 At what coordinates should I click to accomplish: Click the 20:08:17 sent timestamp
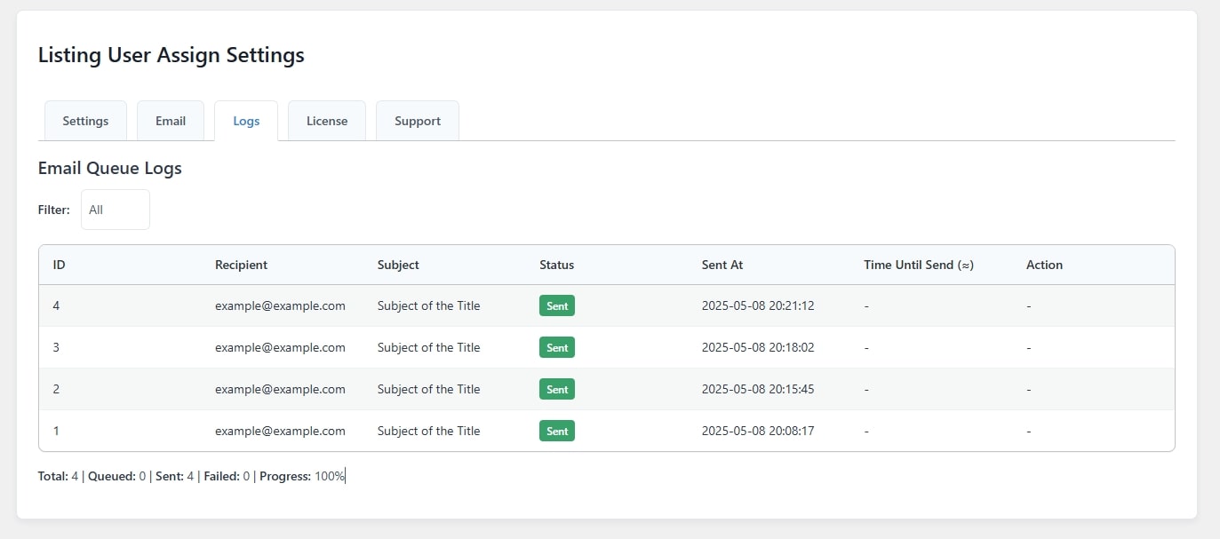(x=758, y=431)
